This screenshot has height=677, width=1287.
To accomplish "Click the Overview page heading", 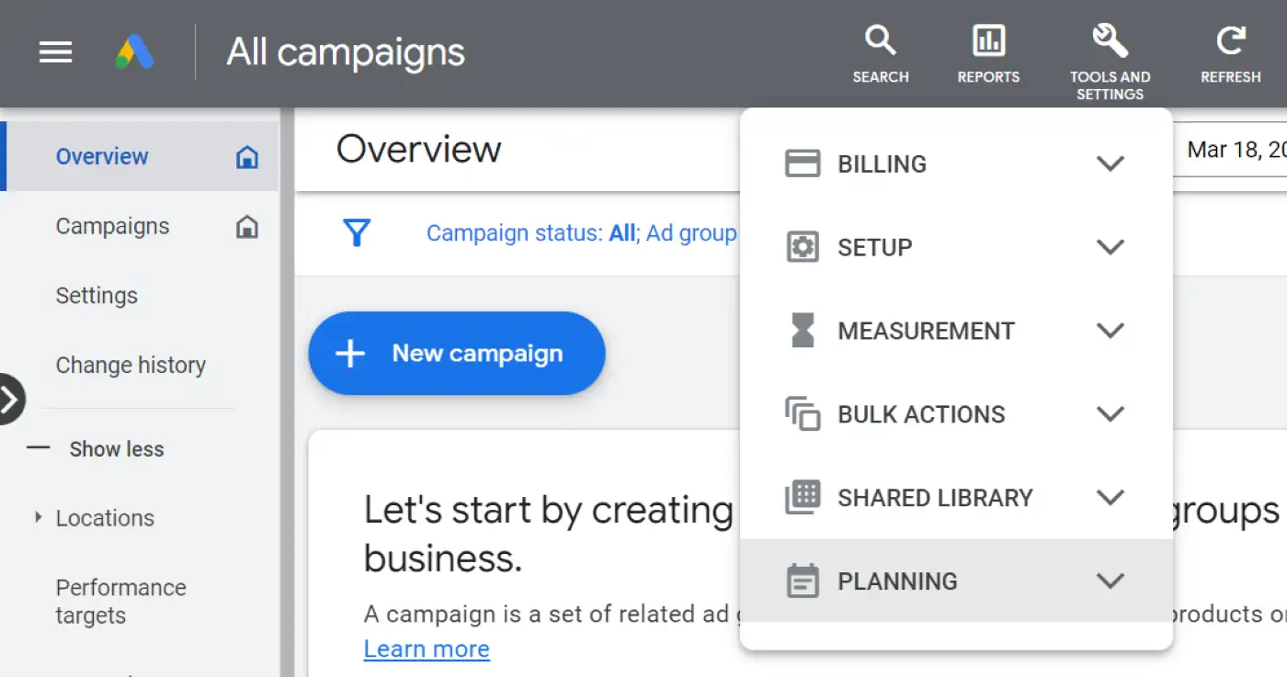I will 419,149.
